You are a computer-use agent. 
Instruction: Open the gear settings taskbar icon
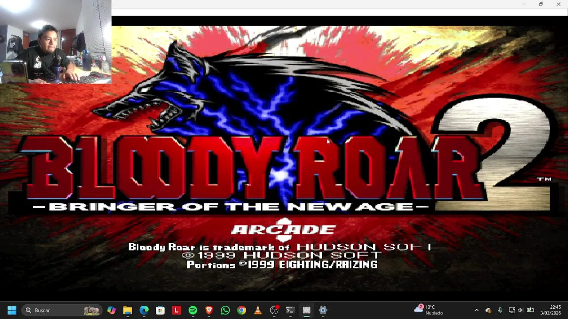323,310
